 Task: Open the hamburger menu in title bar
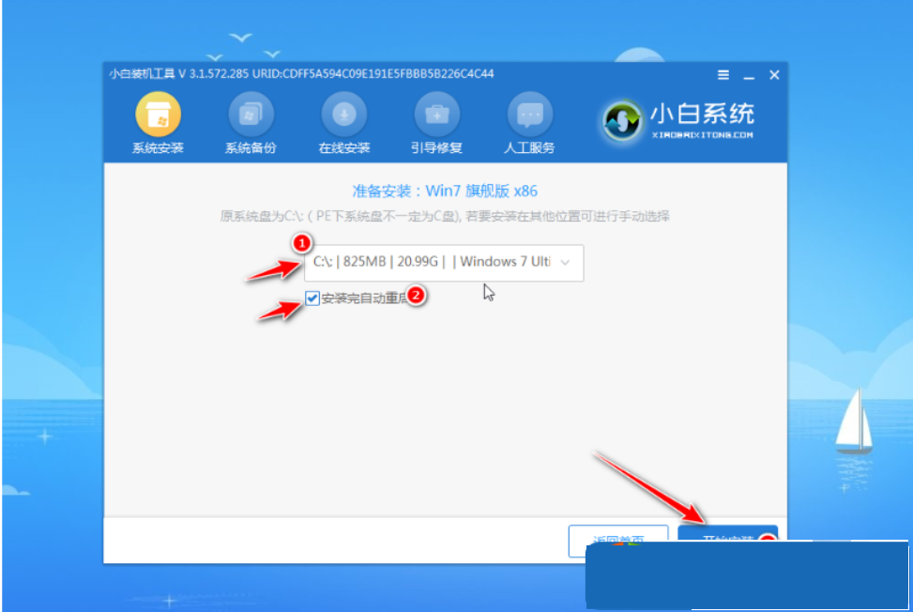pos(723,74)
